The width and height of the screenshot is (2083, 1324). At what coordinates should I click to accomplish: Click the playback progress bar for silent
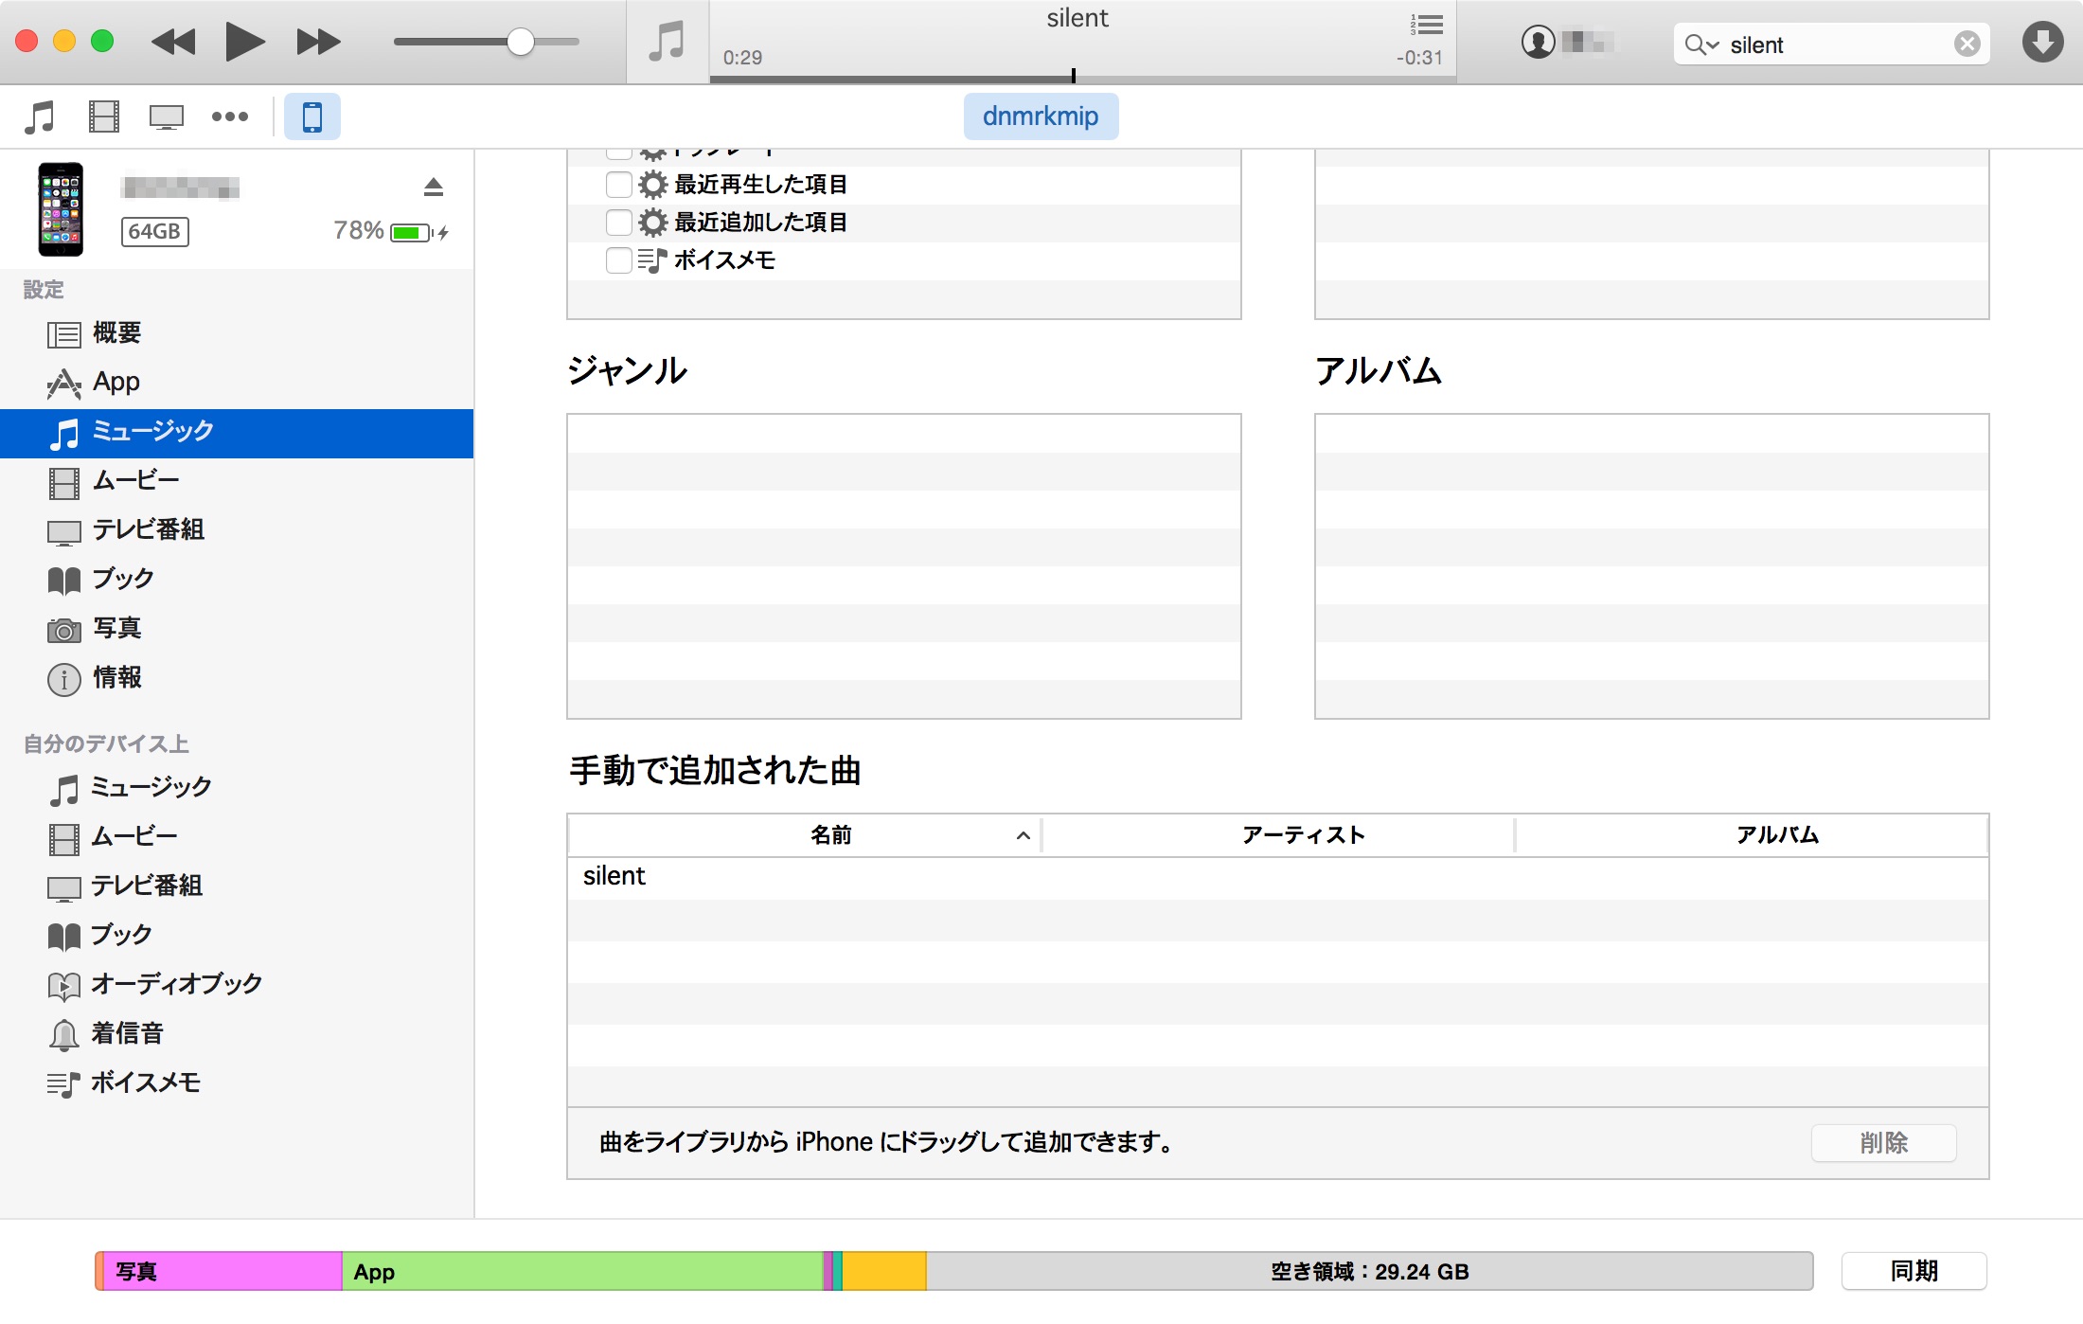coord(1082,79)
